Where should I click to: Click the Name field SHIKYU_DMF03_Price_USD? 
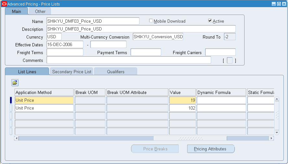(x=93, y=21)
